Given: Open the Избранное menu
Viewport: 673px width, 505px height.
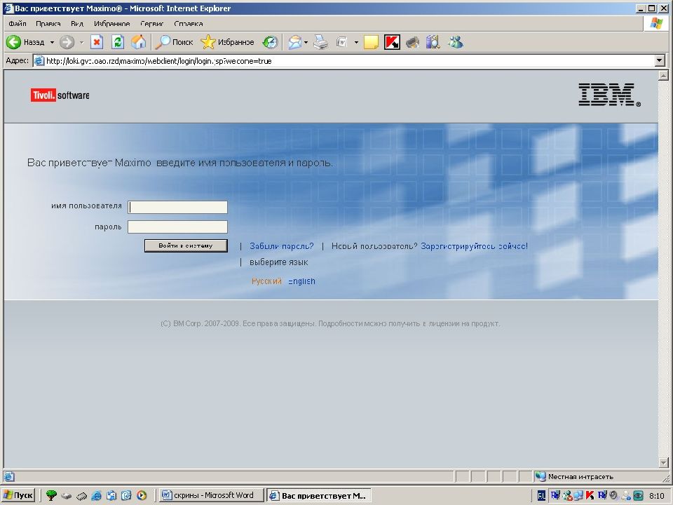Looking at the screenshot, I should [x=111, y=24].
